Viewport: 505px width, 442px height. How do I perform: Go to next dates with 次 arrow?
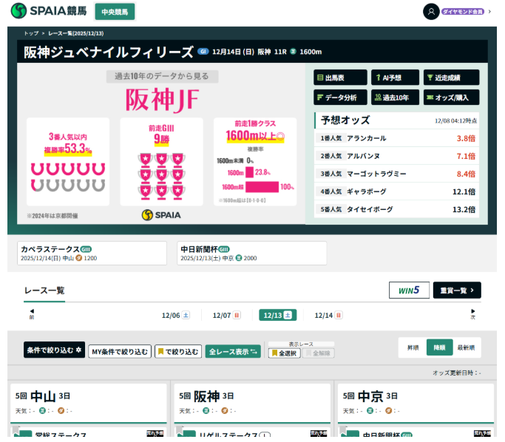pos(473,314)
